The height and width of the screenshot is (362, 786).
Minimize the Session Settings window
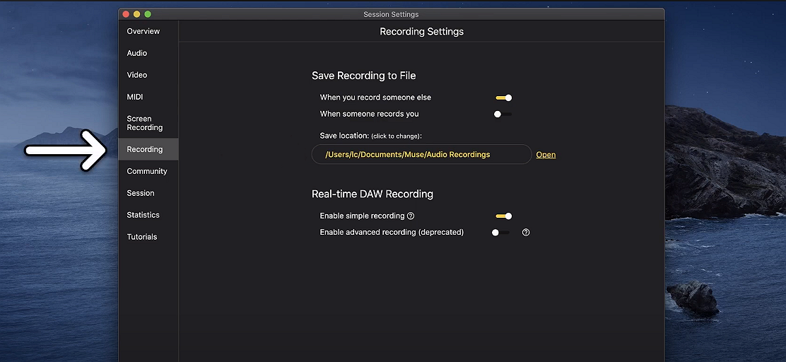(137, 14)
